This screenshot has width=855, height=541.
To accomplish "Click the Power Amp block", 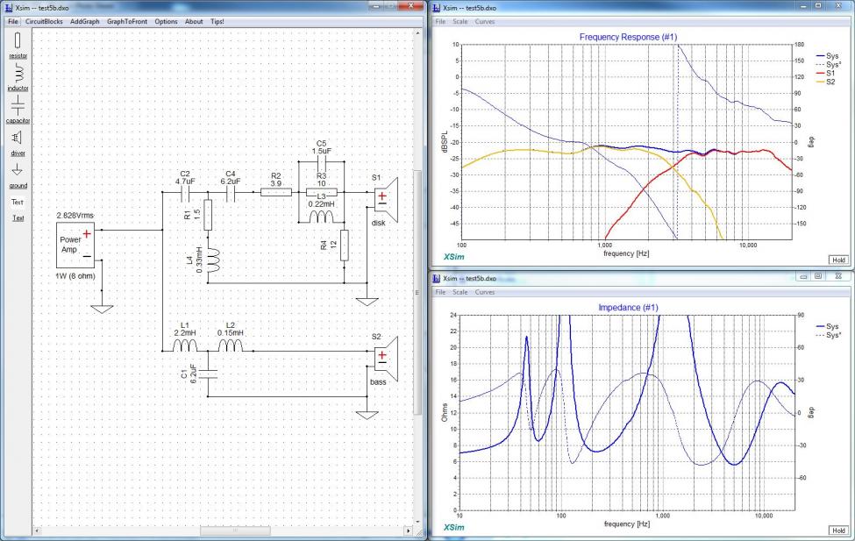I will pyautogui.click(x=77, y=245).
